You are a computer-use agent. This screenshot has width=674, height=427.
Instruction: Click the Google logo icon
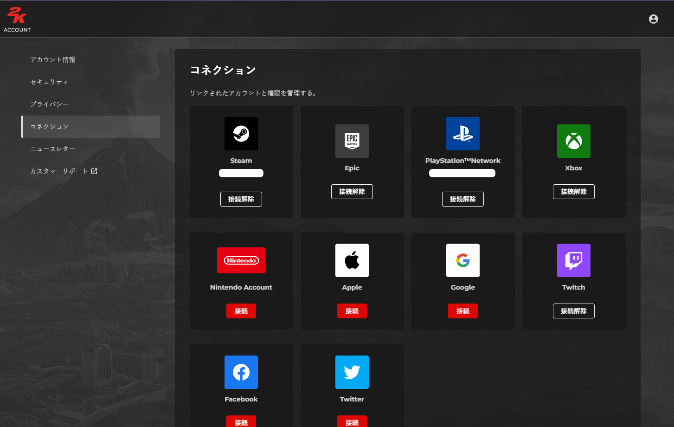(x=463, y=260)
